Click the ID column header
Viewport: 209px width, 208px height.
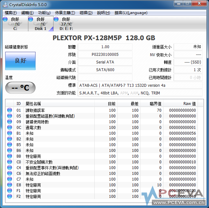pos(18,104)
